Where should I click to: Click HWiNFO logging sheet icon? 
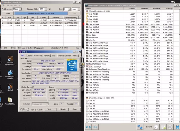click(163, 127)
